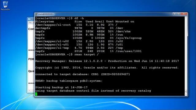Click the 'Con' text in the background window
Image resolution: width=196 pixels, height=110 pixels.
31,29
